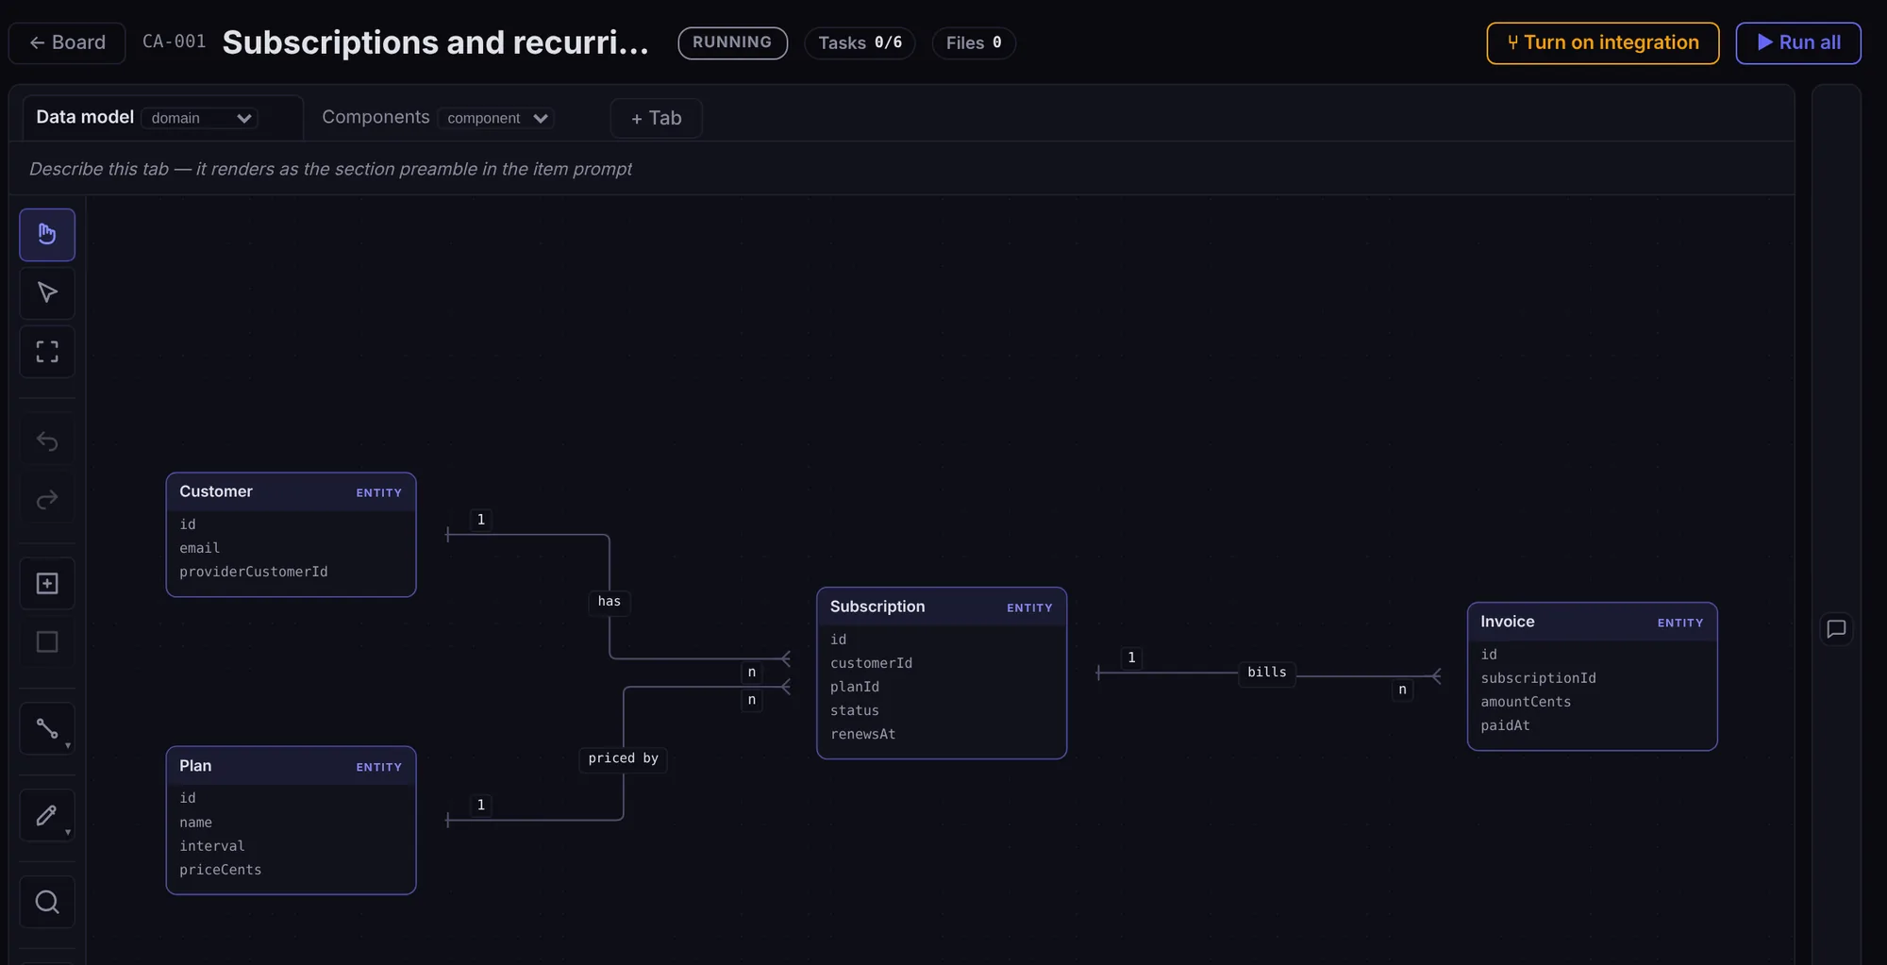The width and height of the screenshot is (1887, 965).
Task: Select the Subscription entity header
Action: tap(942, 607)
